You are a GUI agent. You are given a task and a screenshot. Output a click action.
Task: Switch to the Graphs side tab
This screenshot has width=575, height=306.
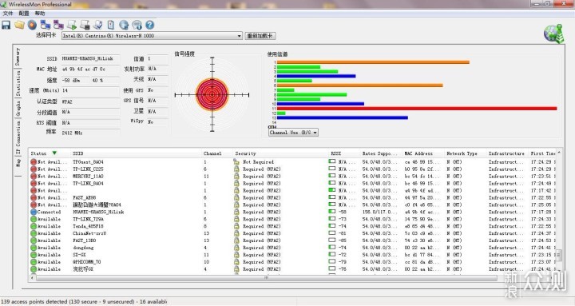pos(18,109)
